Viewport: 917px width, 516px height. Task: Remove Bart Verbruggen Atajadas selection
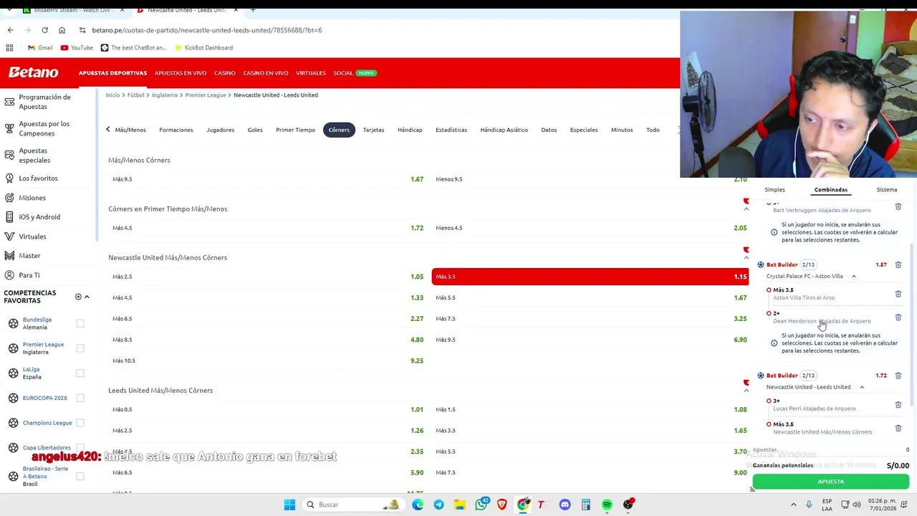[898, 206]
